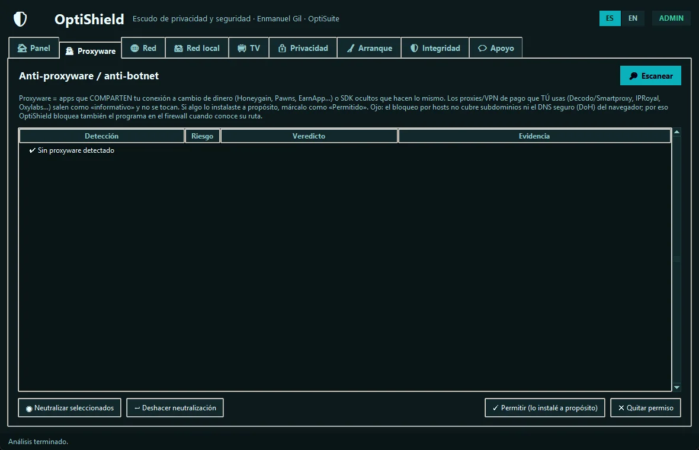Select the 'Sin proxyware detectado' row
The image size is (699, 450).
click(x=345, y=150)
